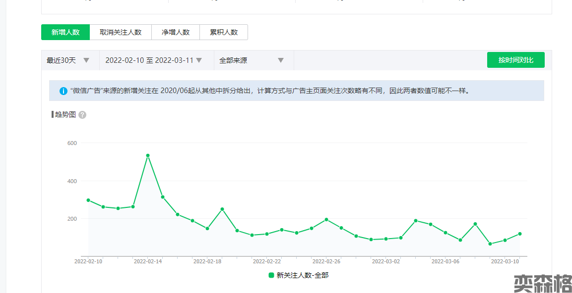Click the last data point on the trend line

click(x=520, y=234)
